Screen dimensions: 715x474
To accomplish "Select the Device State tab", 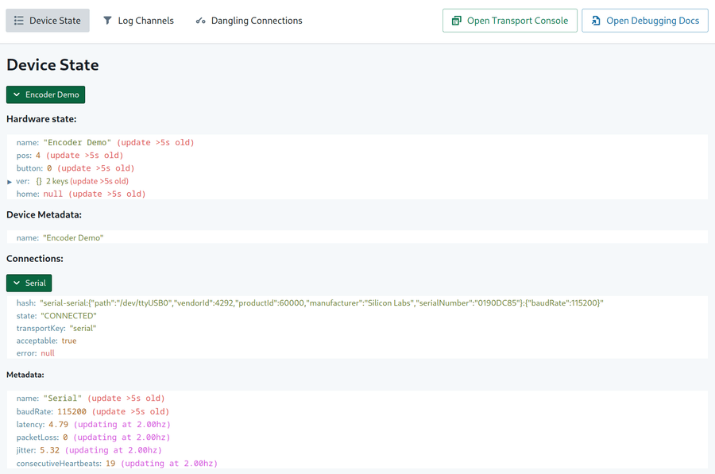I will (48, 21).
